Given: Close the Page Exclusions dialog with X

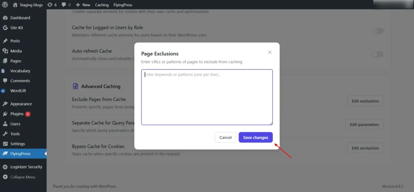Looking at the screenshot, I should [270, 52].
